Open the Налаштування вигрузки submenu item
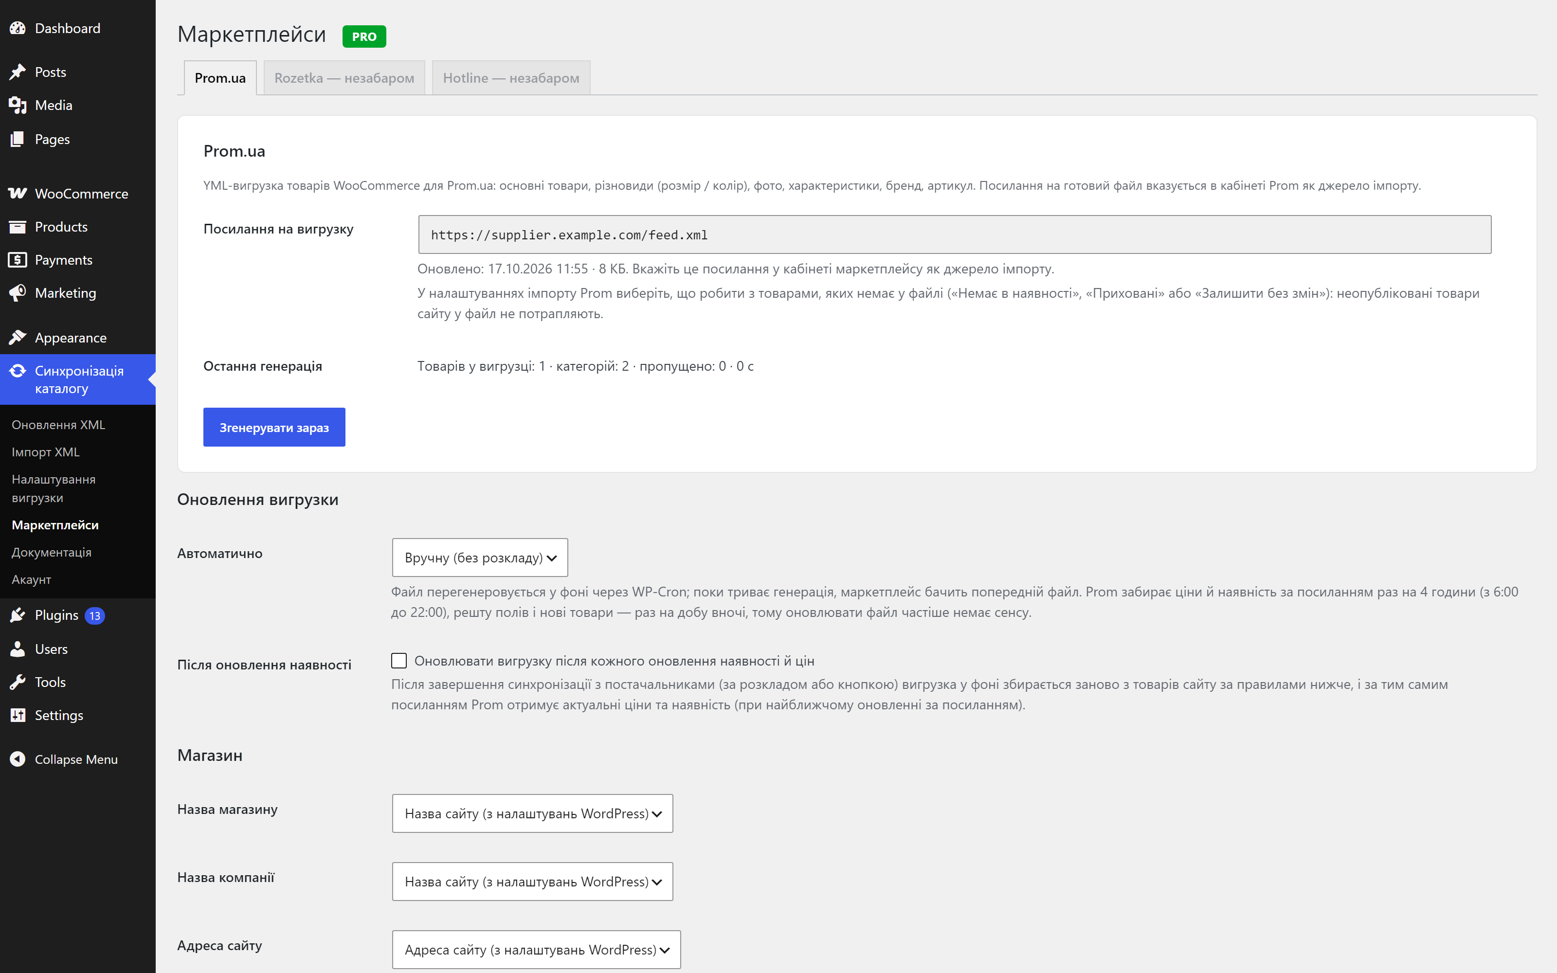Viewport: 1557px width, 973px height. point(54,488)
